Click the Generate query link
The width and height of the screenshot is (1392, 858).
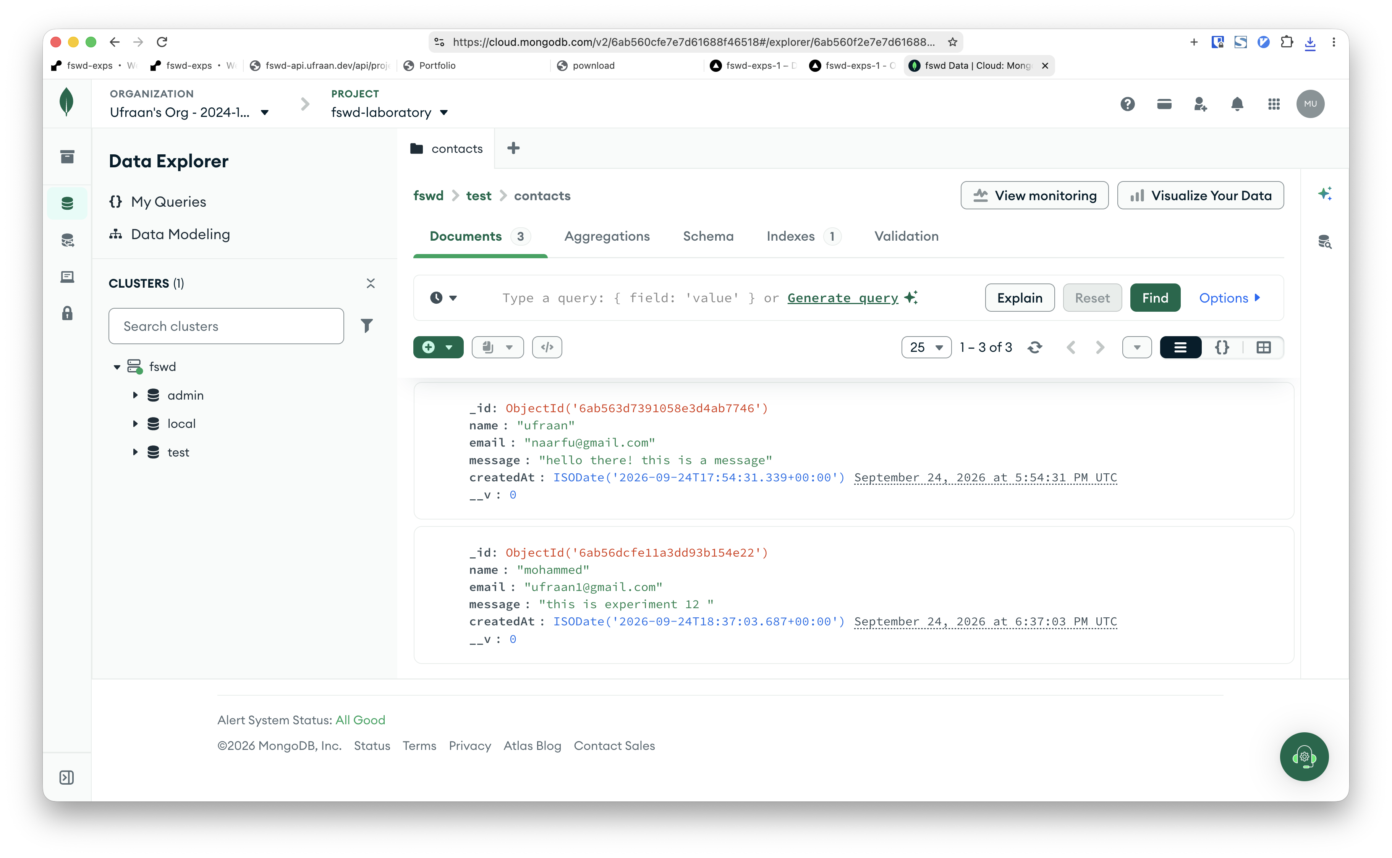[x=842, y=298]
